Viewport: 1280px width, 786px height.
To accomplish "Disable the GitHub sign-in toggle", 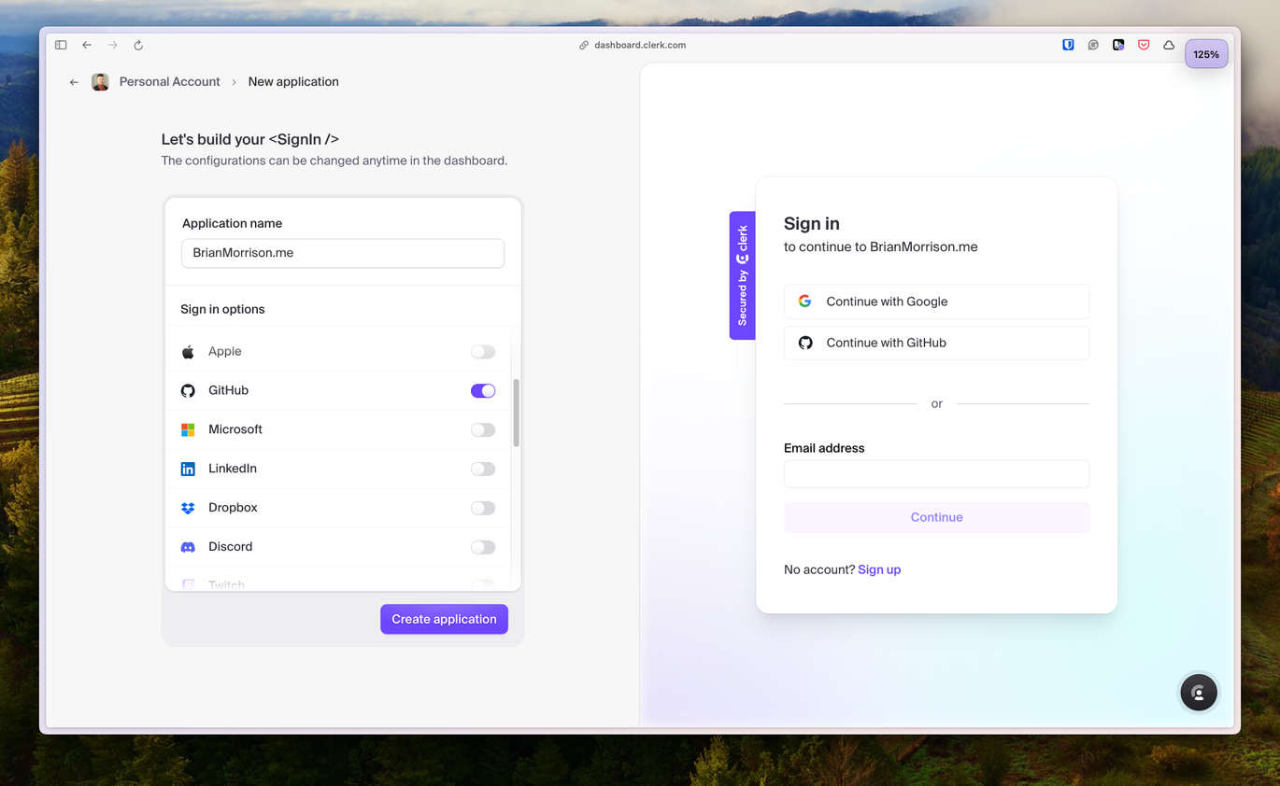I will (x=483, y=391).
